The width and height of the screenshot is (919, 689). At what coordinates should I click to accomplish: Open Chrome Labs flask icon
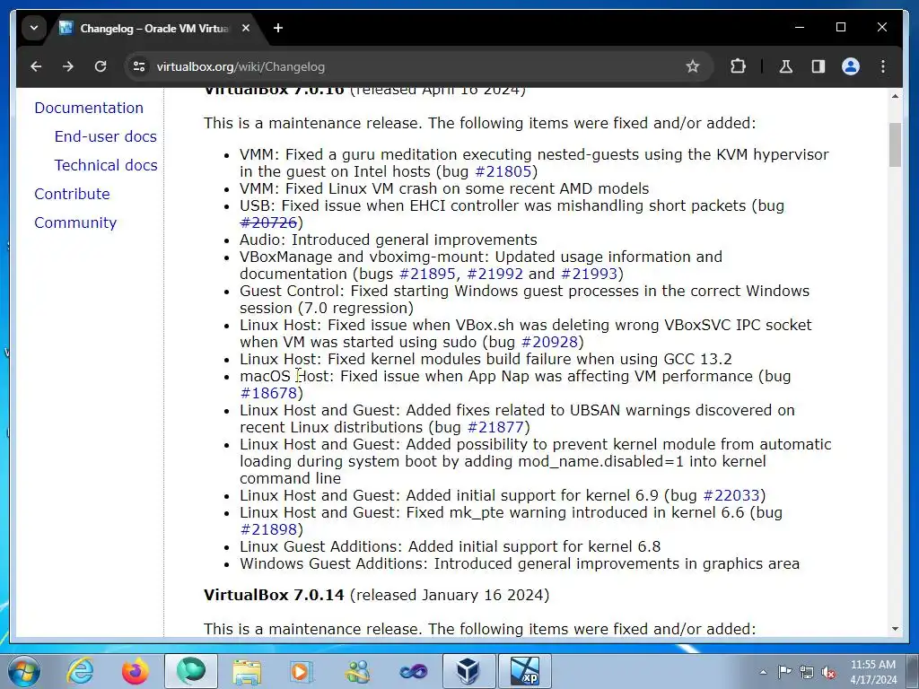tap(786, 66)
